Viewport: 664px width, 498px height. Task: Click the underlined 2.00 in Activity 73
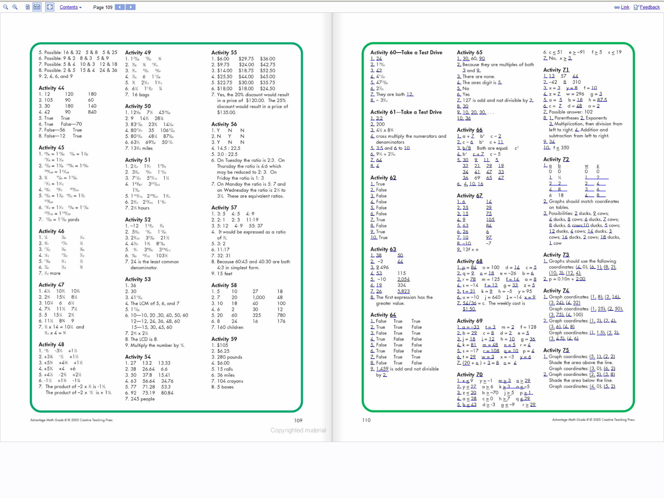[580, 279]
